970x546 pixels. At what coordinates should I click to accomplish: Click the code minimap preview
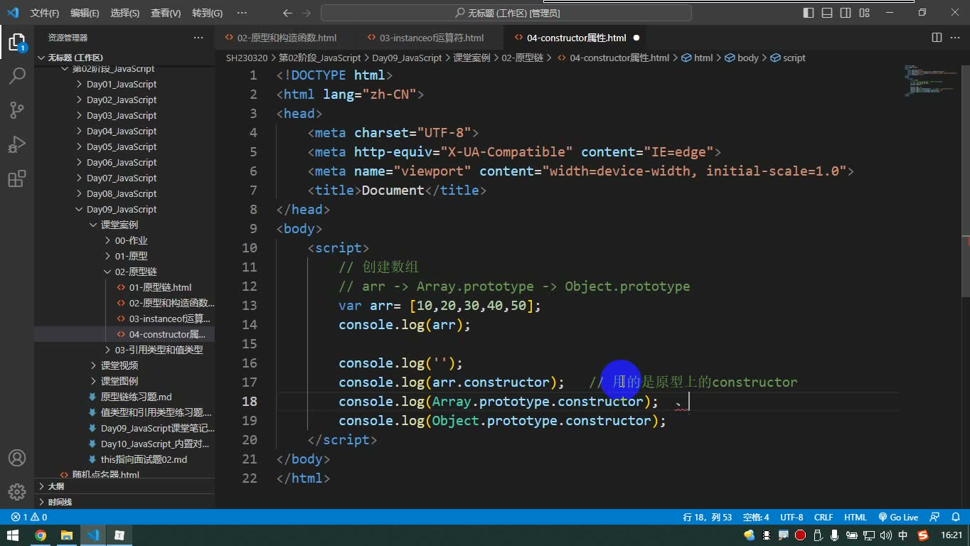(x=930, y=80)
